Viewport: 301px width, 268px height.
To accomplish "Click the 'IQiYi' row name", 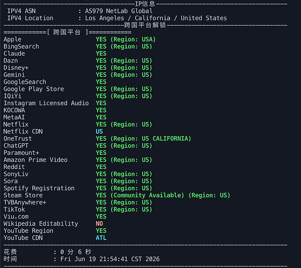I will click(x=12, y=96).
